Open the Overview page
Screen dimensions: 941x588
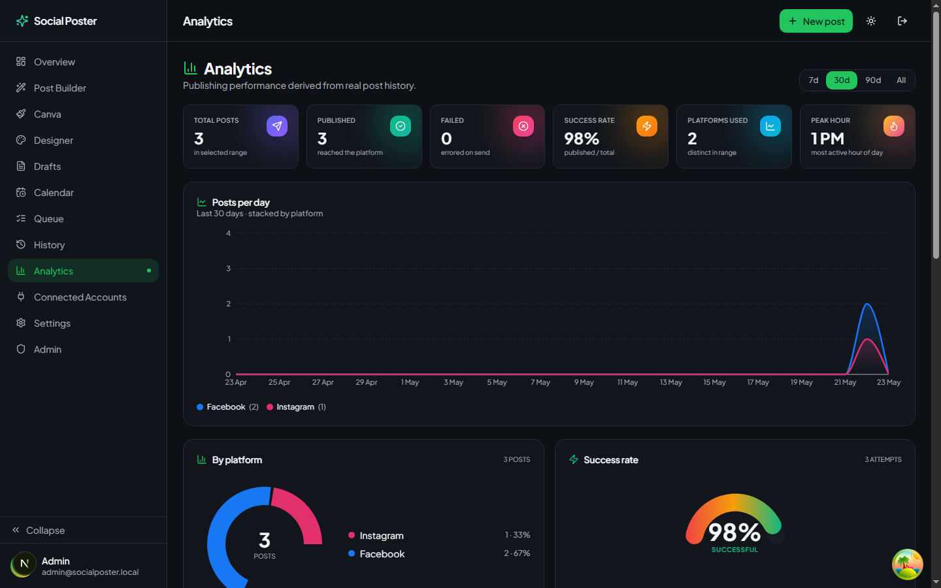83,61
